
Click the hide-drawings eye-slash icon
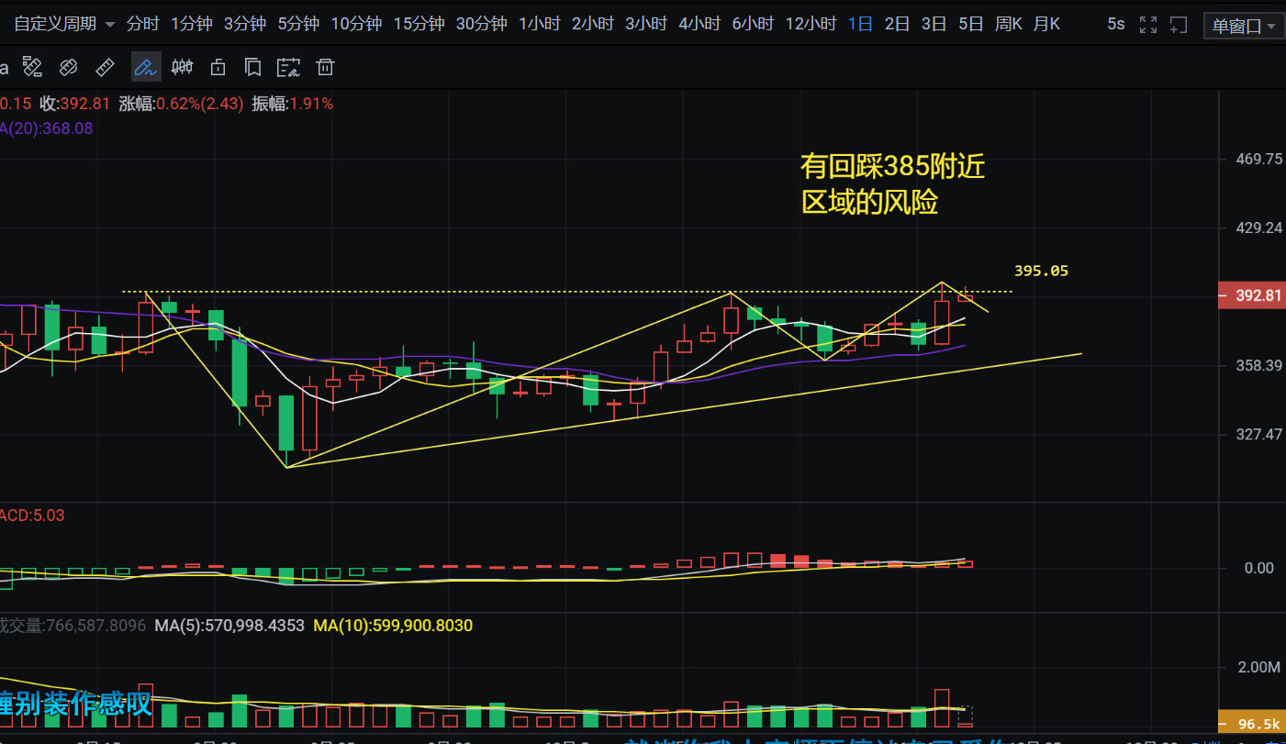tap(68, 66)
